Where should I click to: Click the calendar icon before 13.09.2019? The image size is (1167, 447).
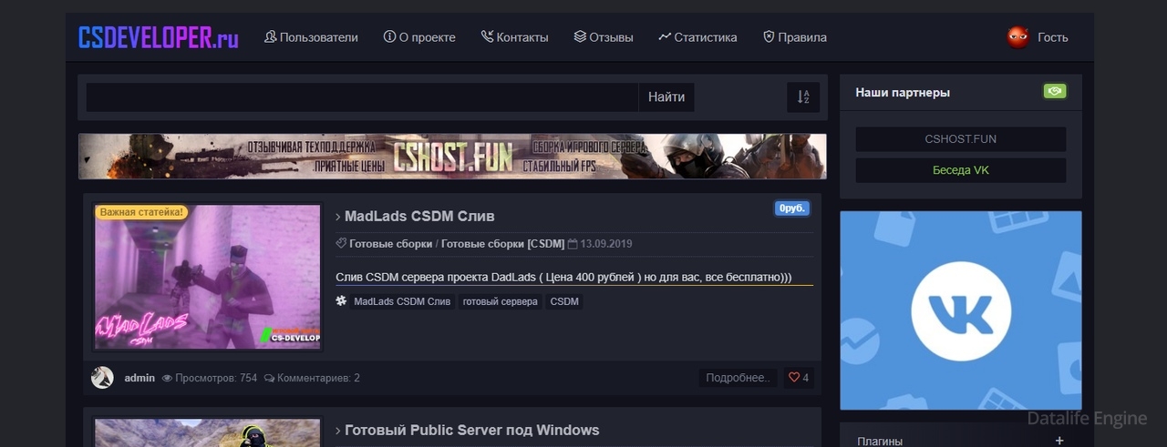pyautogui.click(x=573, y=244)
